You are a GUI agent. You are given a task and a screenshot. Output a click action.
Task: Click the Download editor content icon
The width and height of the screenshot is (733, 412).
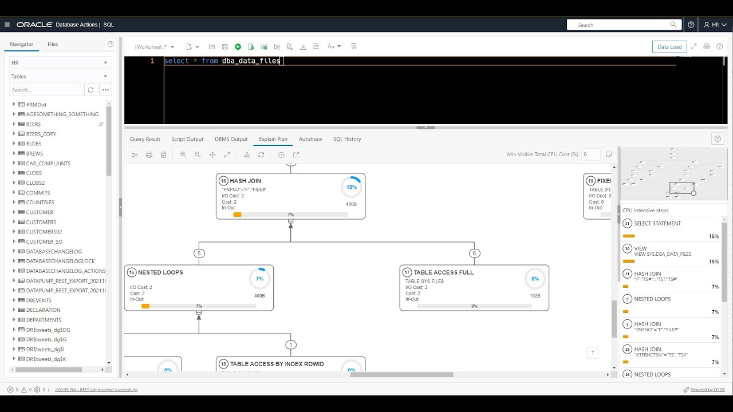[x=303, y=46]
